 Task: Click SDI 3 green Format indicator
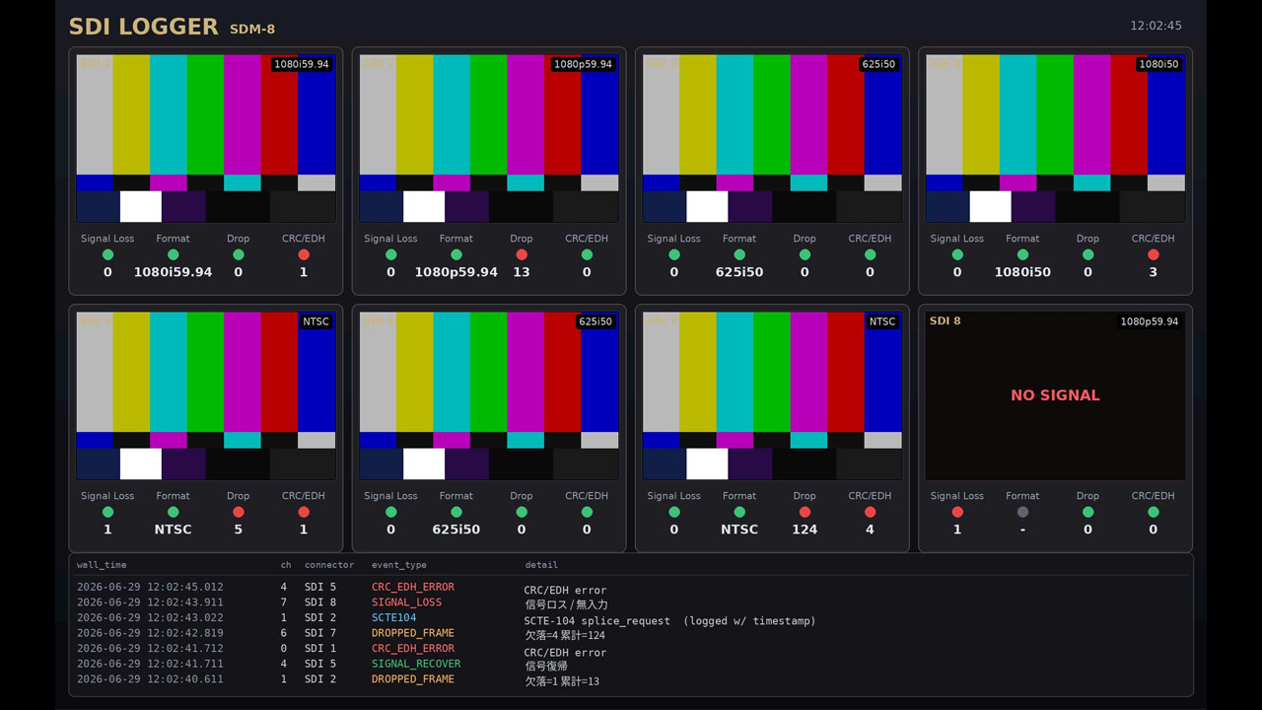click(x=739, y=254)
